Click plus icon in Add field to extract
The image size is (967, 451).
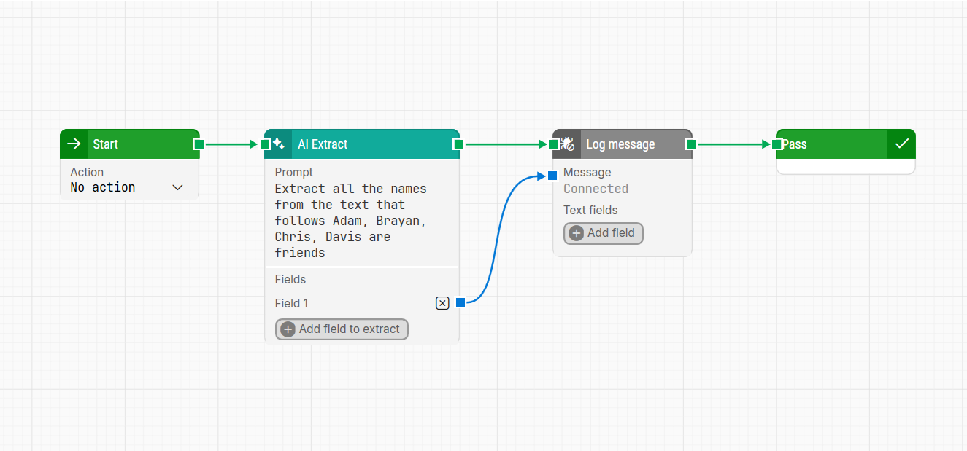288,329
